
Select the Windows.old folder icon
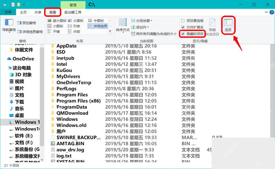tap(53, 125)
